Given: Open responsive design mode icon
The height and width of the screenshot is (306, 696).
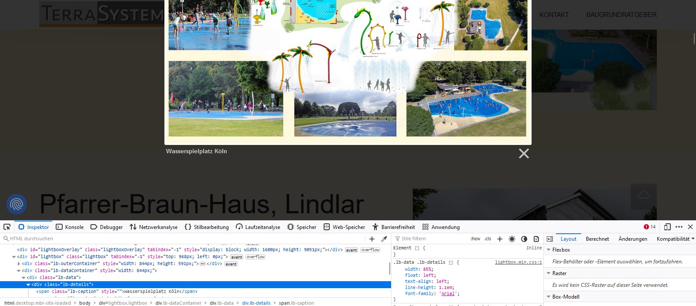Looking at the screenshot, I should [667, 227].
